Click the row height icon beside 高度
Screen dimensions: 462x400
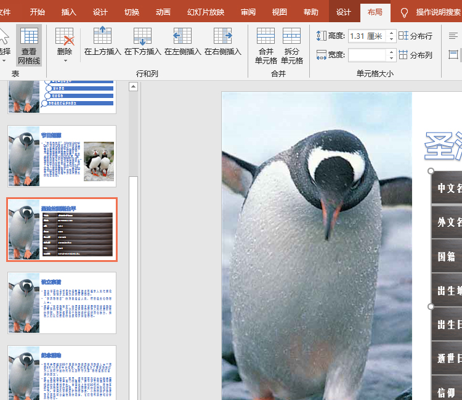321,36
